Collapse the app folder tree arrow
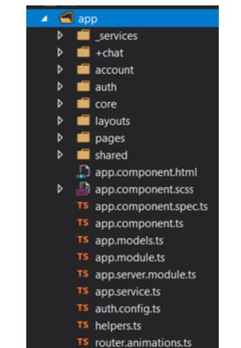 click(x=44, y=19)
